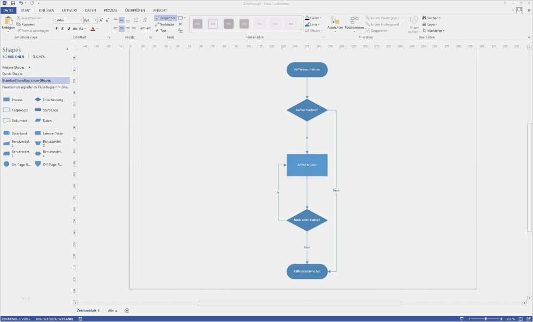Click the Einfügen paste icon
The width and height of the screenshot is (533, 322).
pyautogui.click(x=8, y=22)
